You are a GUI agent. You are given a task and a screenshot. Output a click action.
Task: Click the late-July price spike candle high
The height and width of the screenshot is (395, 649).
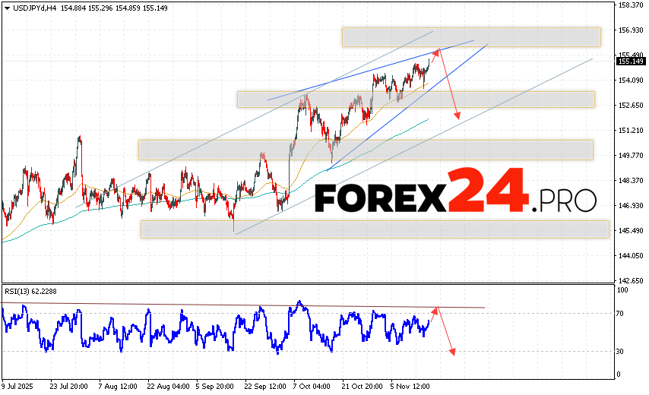coord(79,137)
